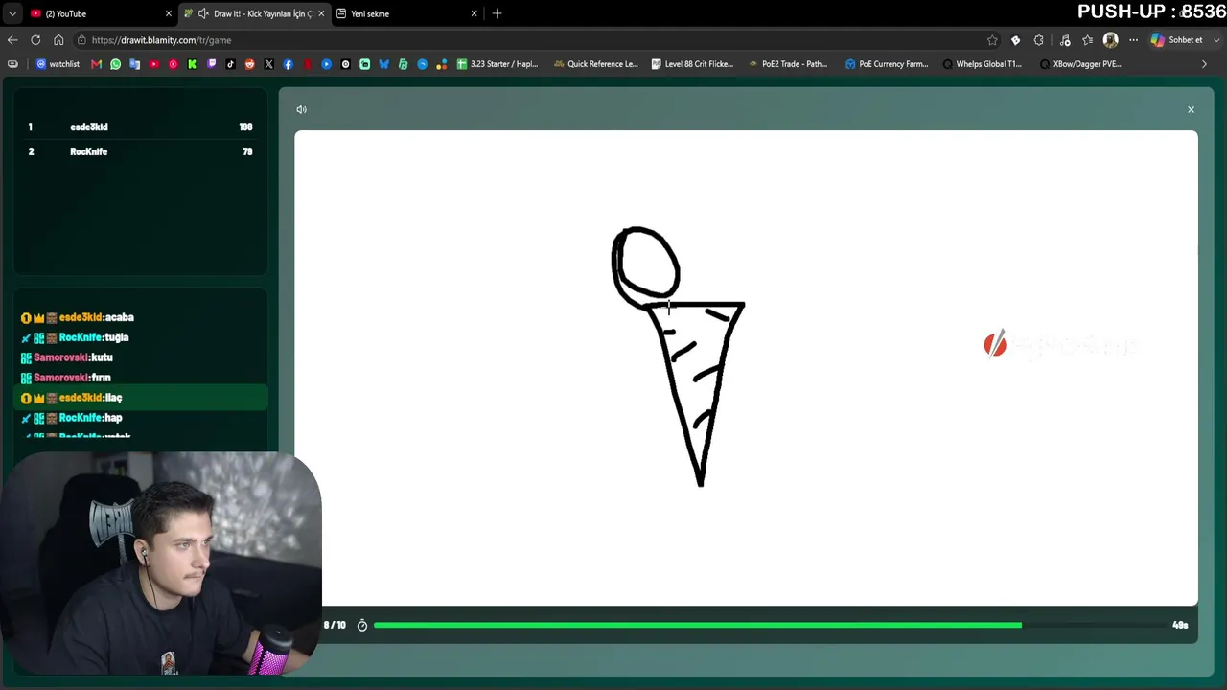Select the esde3kid scoreboard row

pos(140,126)
